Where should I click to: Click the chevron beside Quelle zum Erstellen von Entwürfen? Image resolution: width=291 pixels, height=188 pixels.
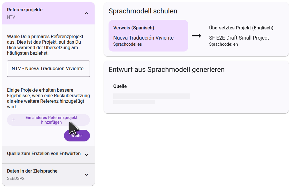[86, 155]
